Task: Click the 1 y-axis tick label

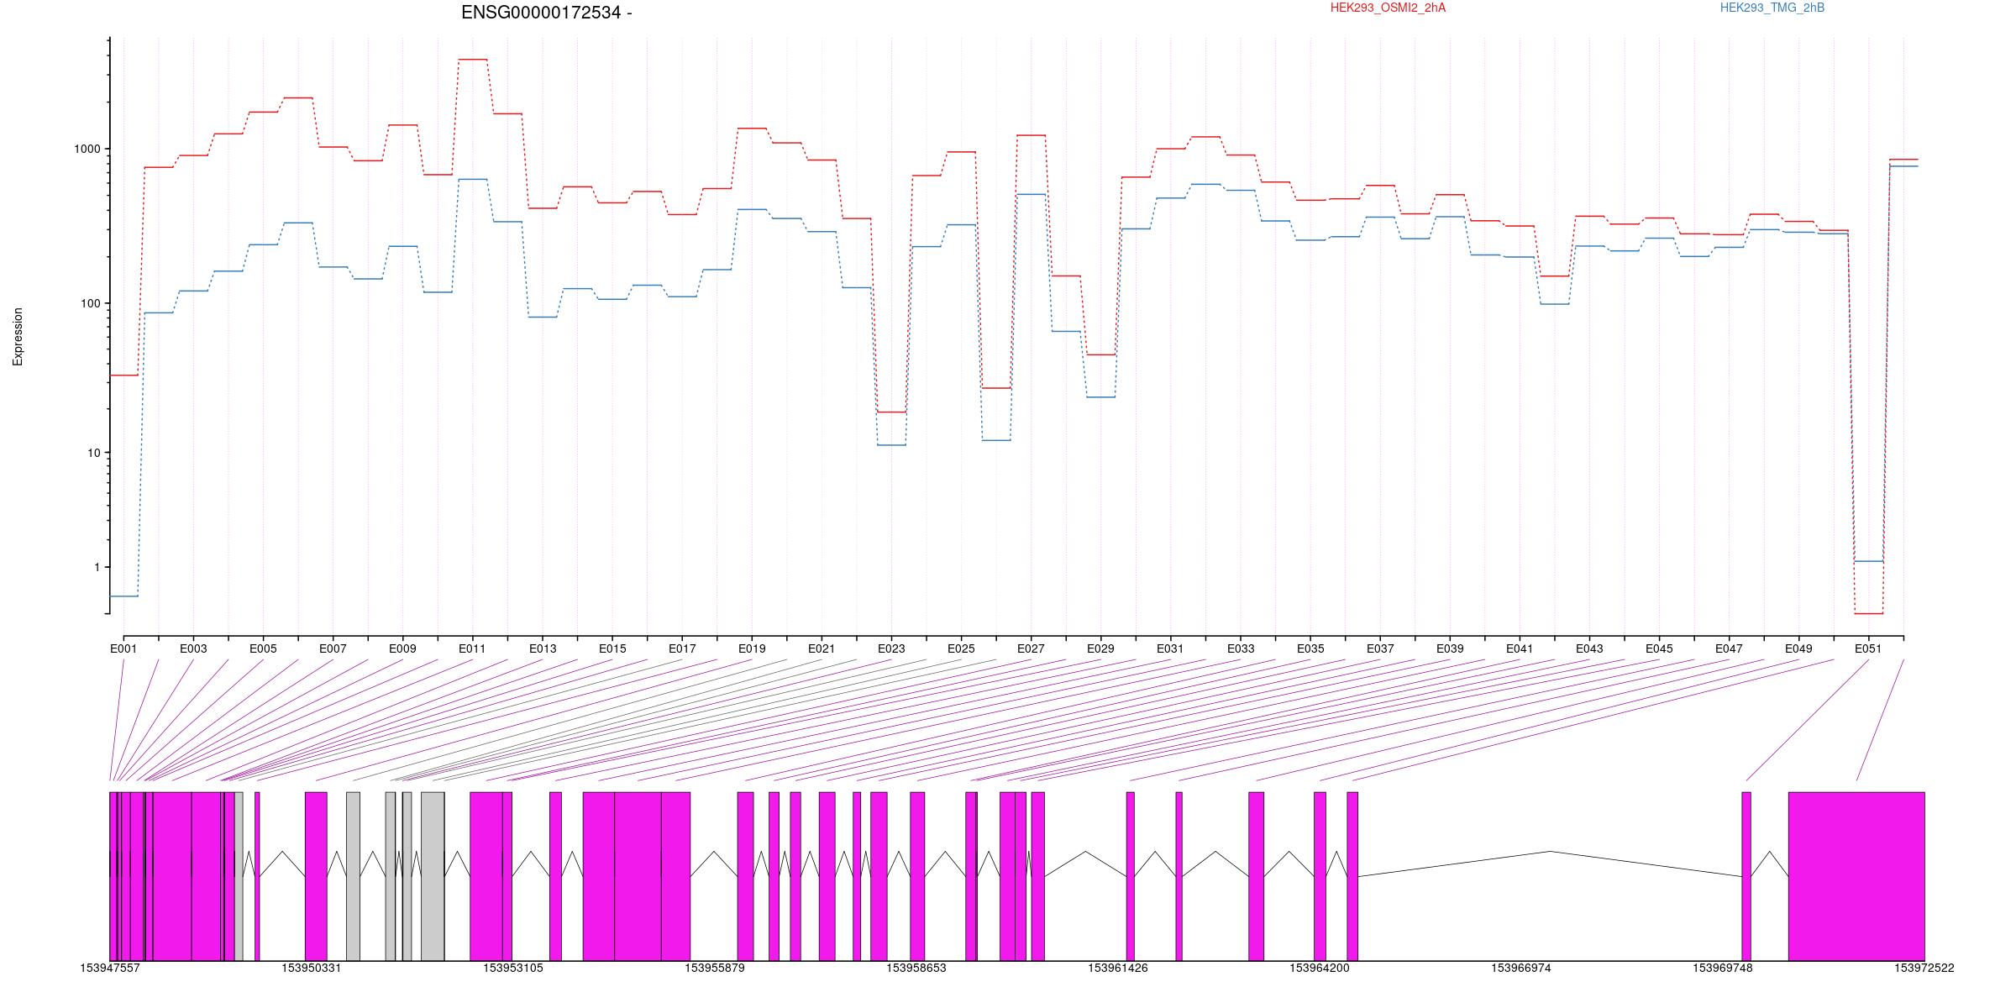Action: (x=97, y=567)
